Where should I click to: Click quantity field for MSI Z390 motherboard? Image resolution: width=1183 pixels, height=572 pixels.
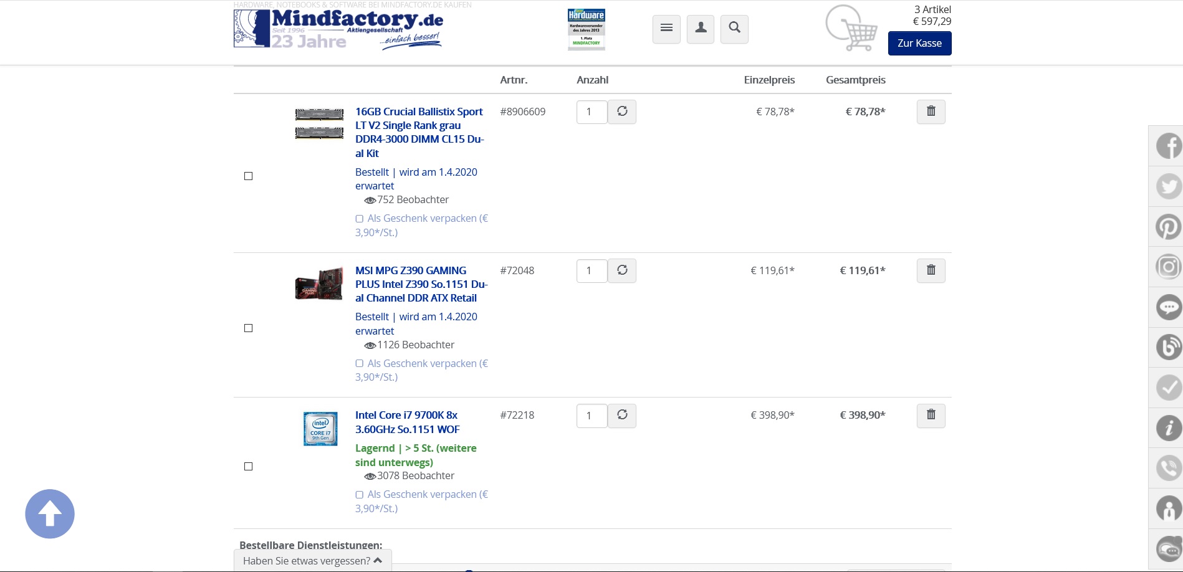pyautogui.click(x=591, y=271)
